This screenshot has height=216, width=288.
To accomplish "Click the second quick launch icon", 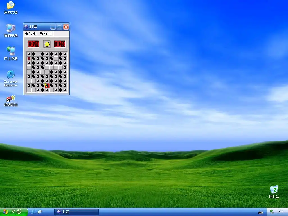I will (x=40, y=212).
